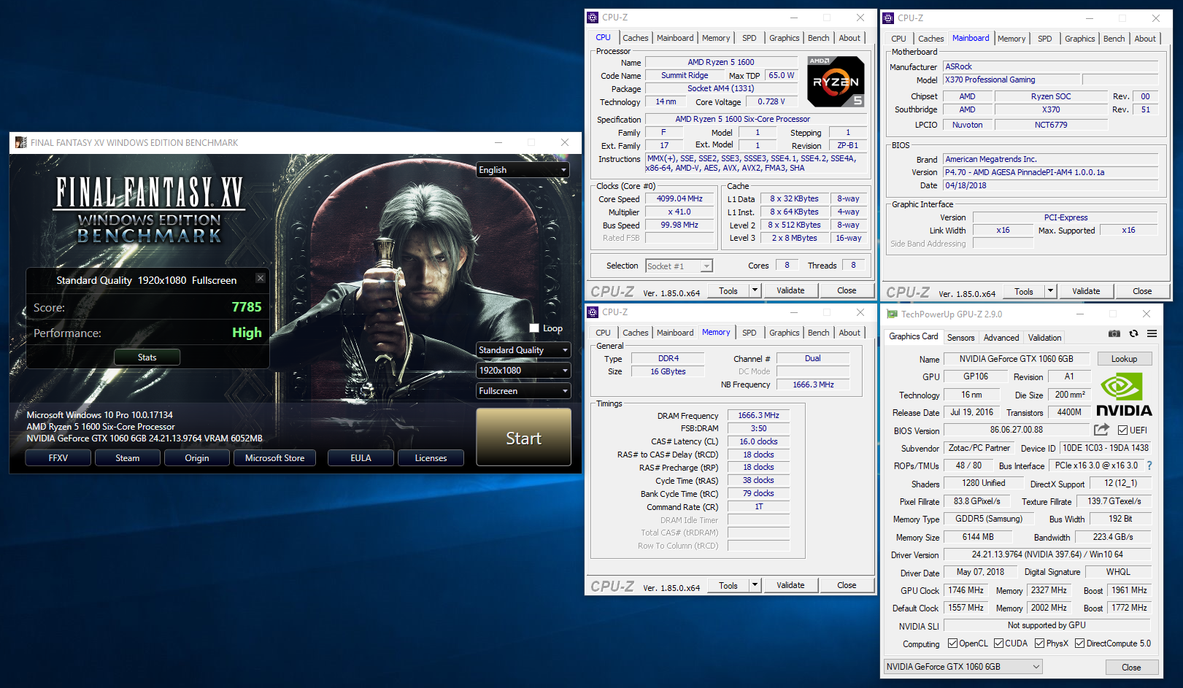
Task: Expand Tools arrow in CPU-Z Memory window
Action: coord(755,585)
